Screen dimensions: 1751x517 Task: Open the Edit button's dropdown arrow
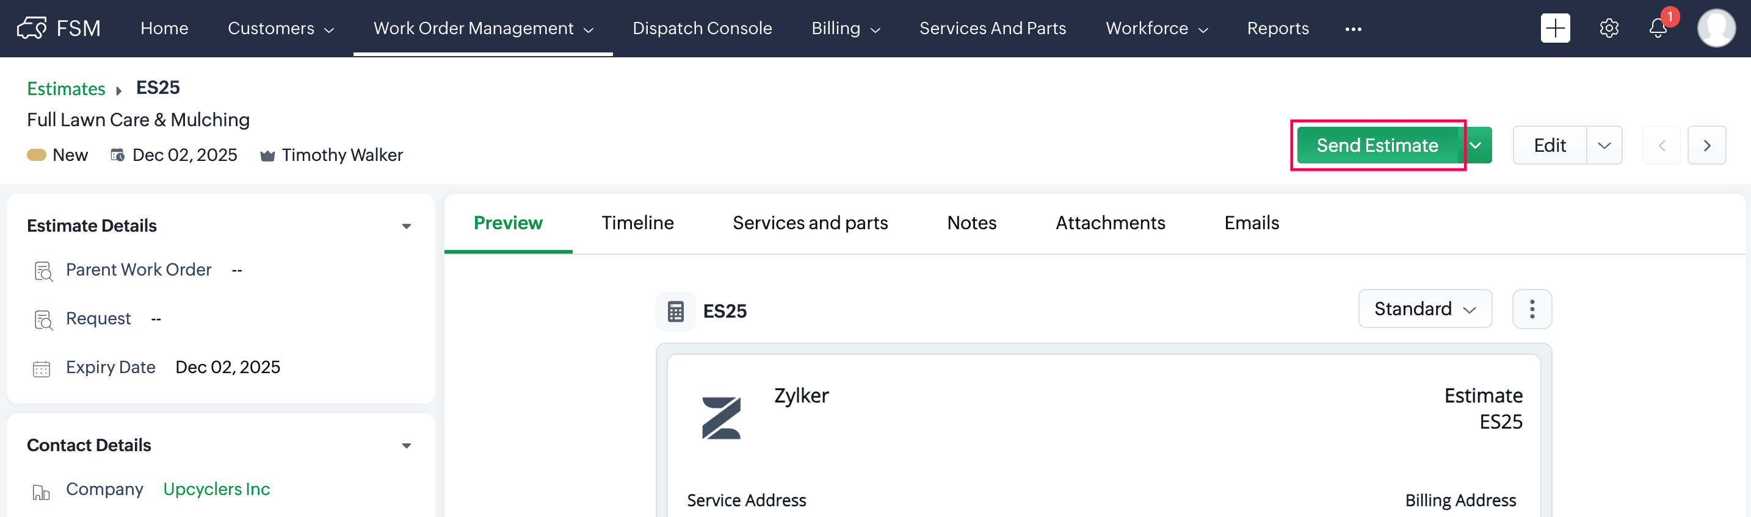[1604, 145]
